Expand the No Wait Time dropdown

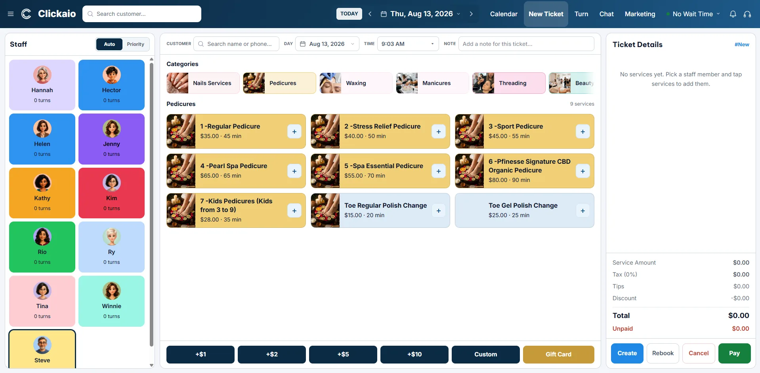click(x=693, y=14)
